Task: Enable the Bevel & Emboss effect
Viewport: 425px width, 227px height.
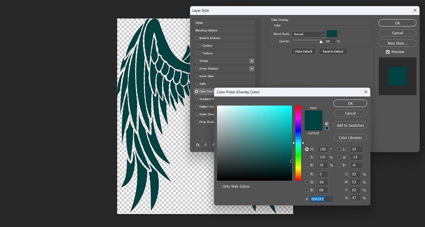Action: point(197,38)
